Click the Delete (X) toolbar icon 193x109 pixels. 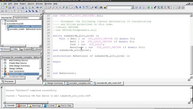pos(33,8)
